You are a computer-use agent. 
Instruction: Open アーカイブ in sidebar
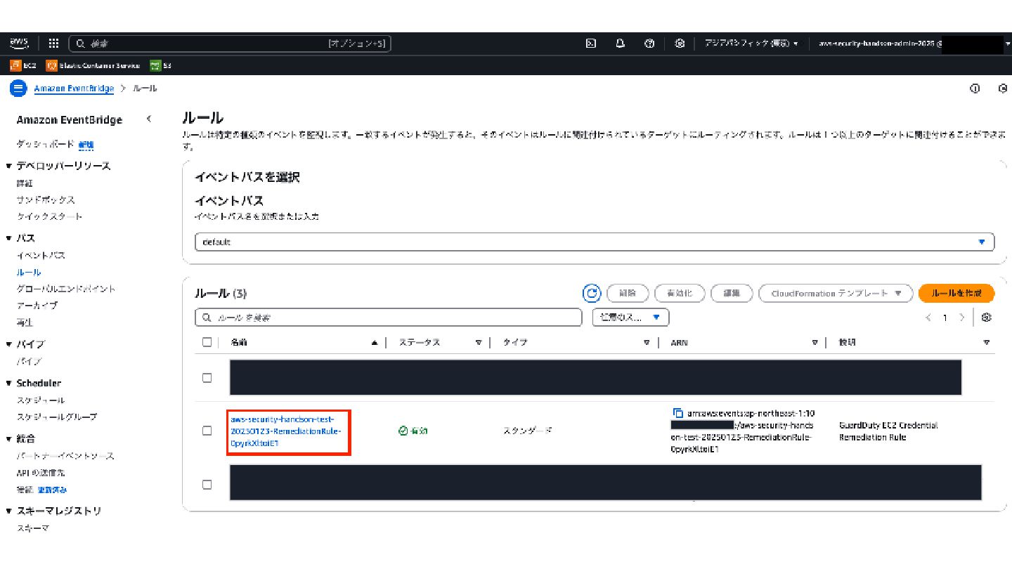click(37, 306)
